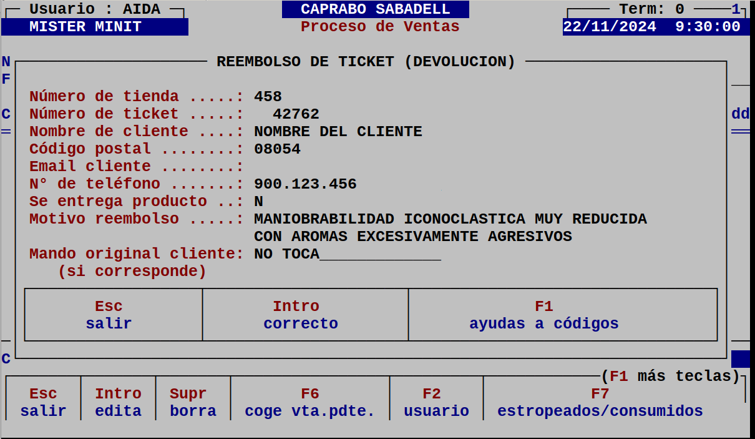The image size is (755, 439).
Task: Click the CAPRABO SABADELL header title
Action: 376,9
